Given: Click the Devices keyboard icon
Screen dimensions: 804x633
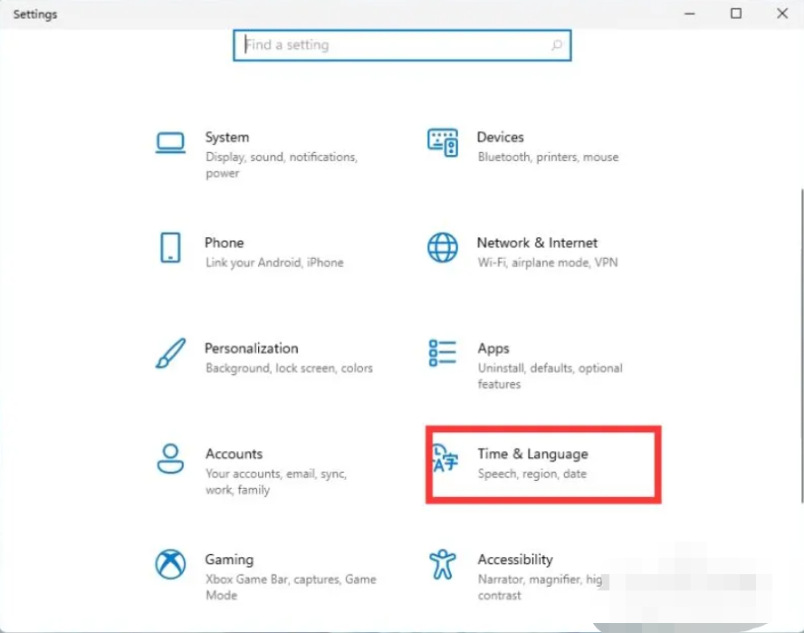Looking at the screenshot, I should (x=442, y=141).
